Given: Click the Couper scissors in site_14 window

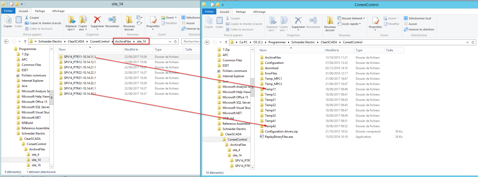Looking at the screenshot, I should tap(27, 18).
